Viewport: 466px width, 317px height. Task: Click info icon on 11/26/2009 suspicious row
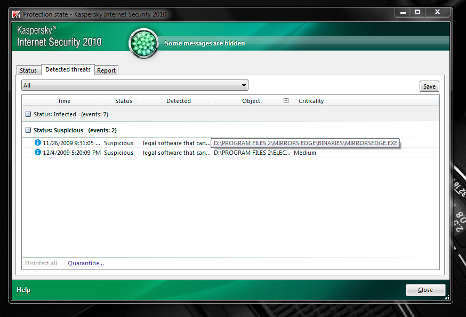[38, 142]
